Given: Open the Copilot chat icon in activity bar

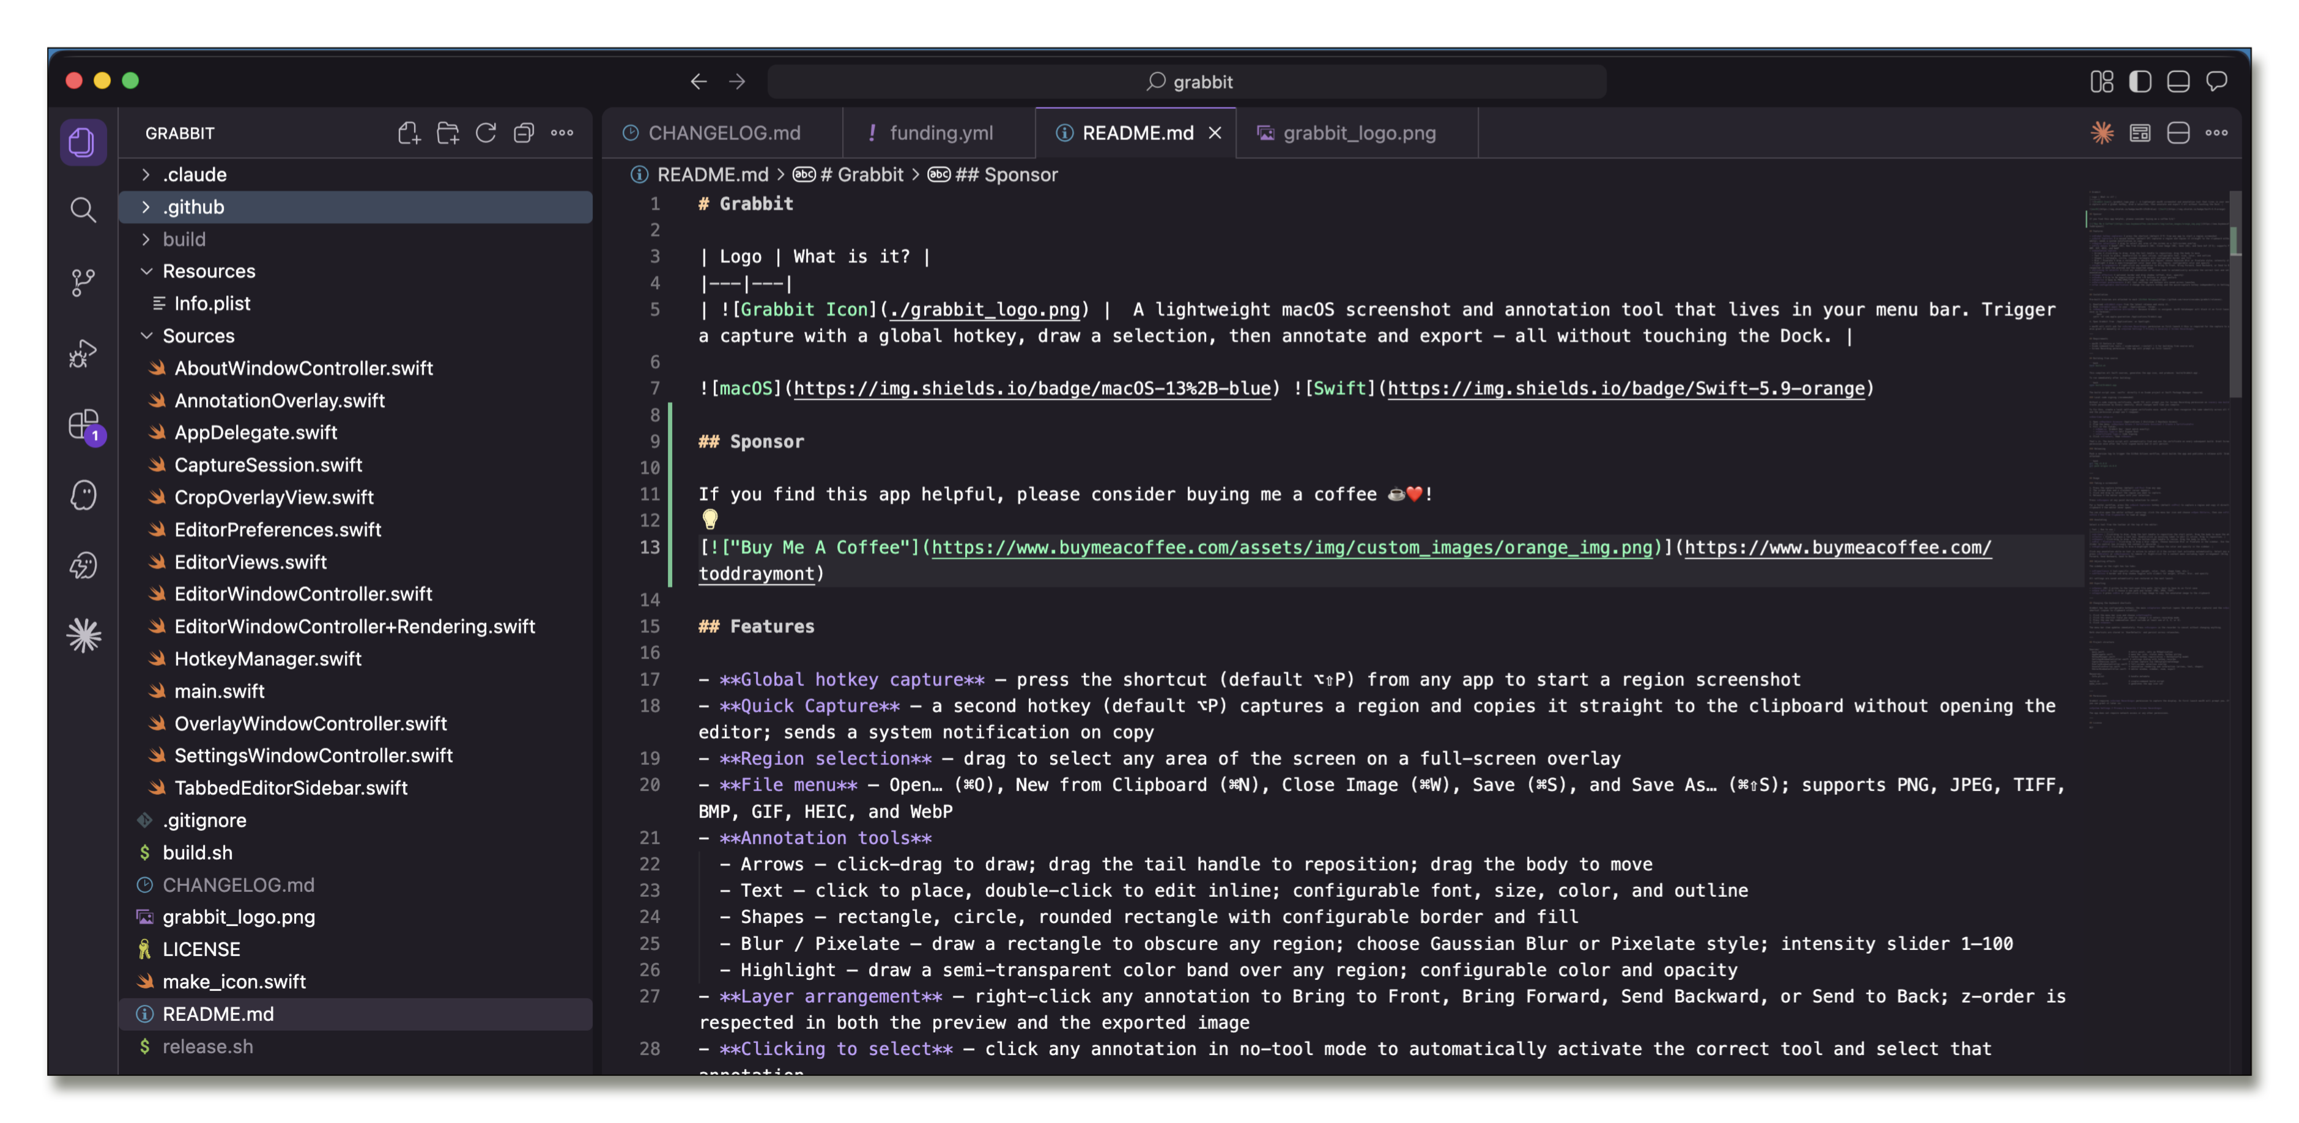Looking at the screenshot, I should tap(83, 495).
